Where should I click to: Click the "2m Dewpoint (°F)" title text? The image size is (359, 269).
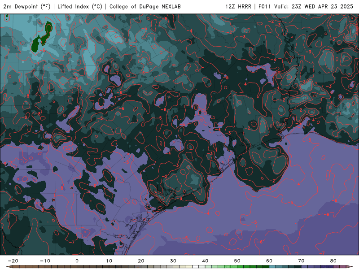coord(27,6)
